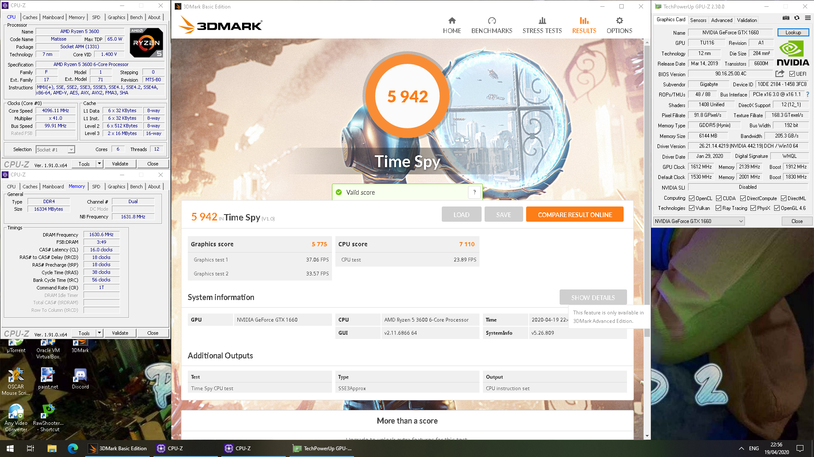This screenshot has width=814, height=457.
Task: Toggle the OpenGL 4.6 checkbox
Action: pyautogui.click(x=777, y=208)
